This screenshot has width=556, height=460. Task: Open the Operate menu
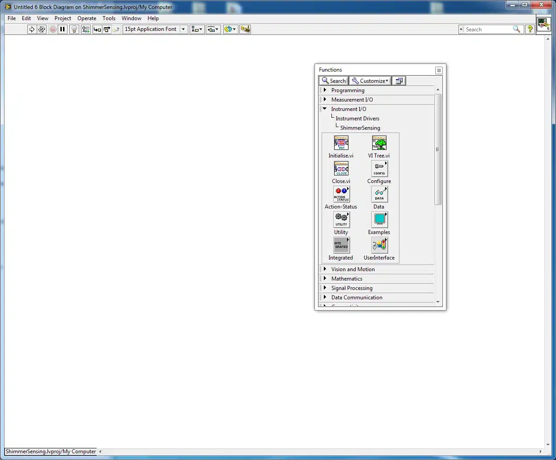coord(87,18)
